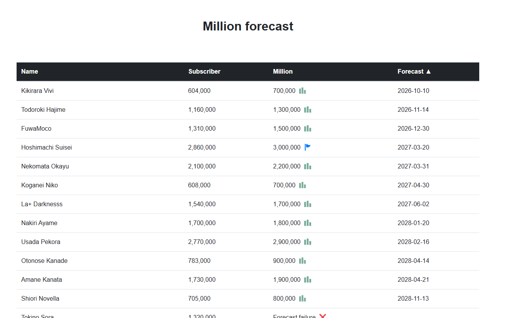Click the Koganei Niko name cell

click(40, 185)
